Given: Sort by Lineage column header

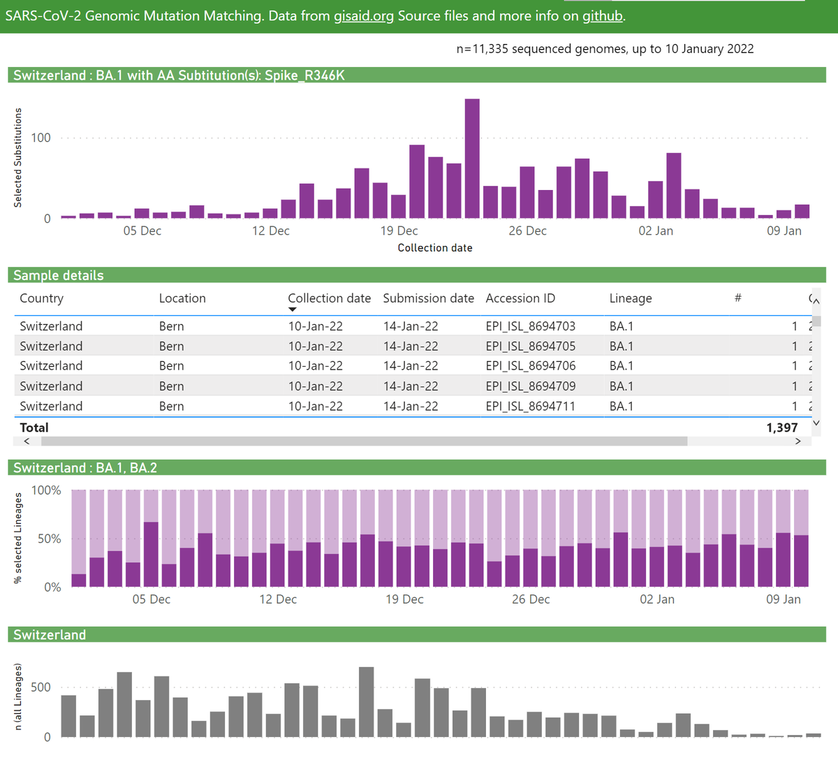Looking at the screenshot, I should pyautogui.click(x=631, y=298).
